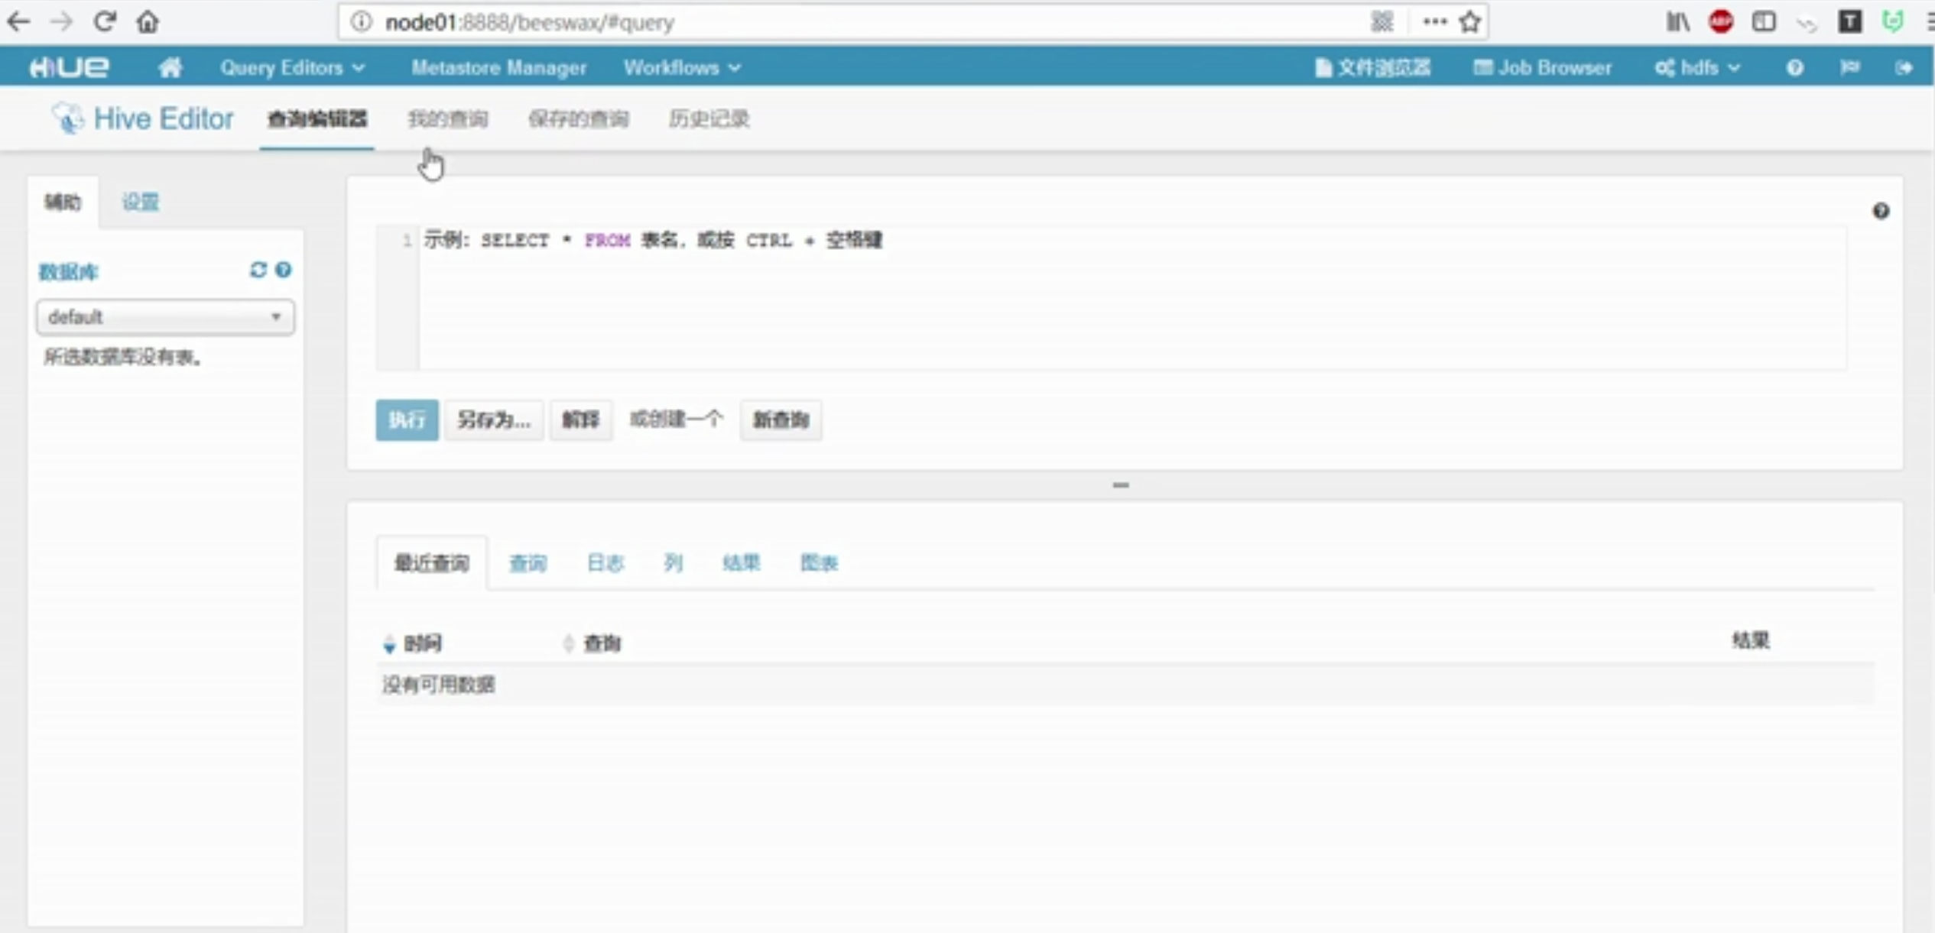Open the default database selector

[x=164, y=317]
